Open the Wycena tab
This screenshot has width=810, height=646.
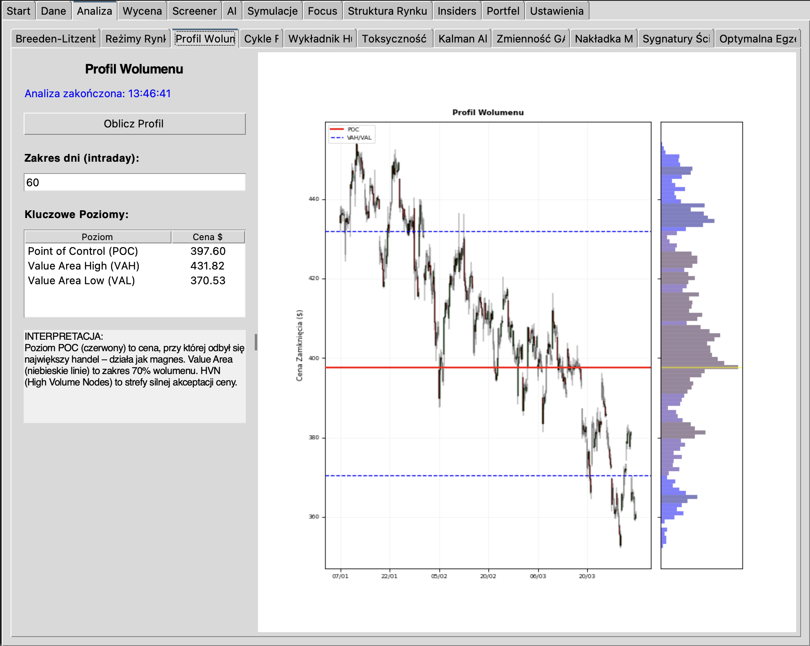click(142, 11)
